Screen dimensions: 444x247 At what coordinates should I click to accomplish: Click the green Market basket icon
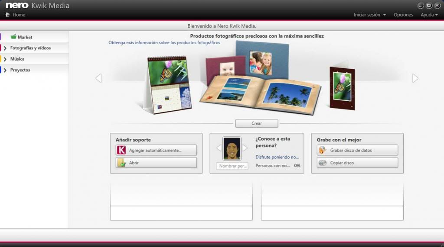13,36
